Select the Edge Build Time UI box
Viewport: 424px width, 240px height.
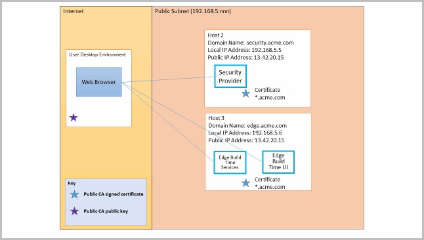[278, 162]
